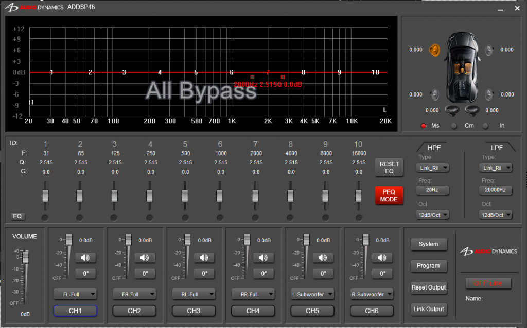Screen dimensions: 527x328
Task: Select the Cm delay unit radio button
Action: coord(454,126)
